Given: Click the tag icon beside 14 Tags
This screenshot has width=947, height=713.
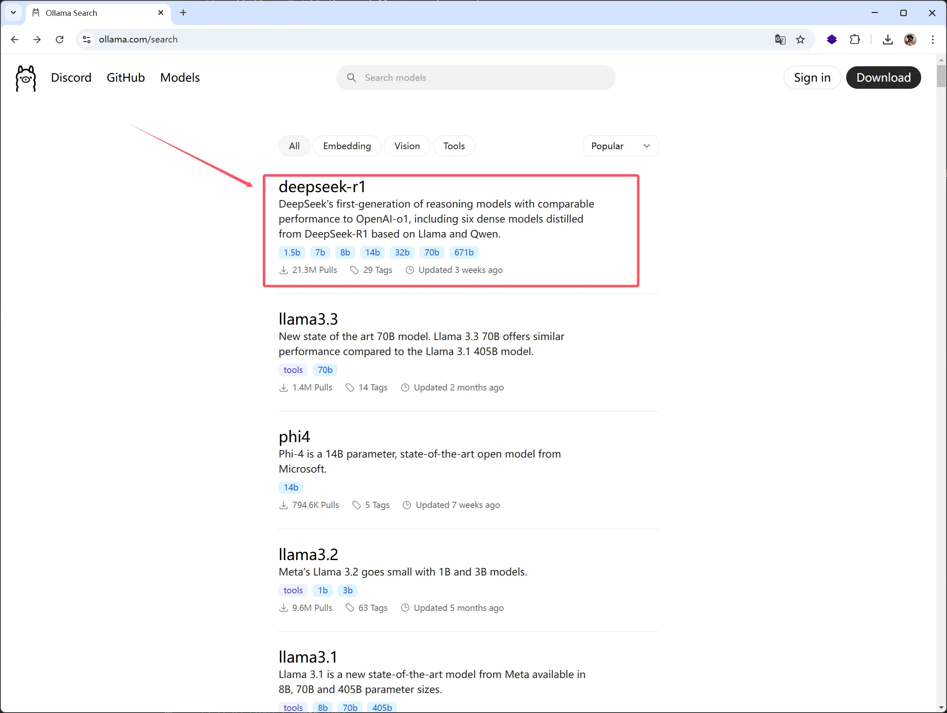Looking at the screenshot, I should coord(350,388).
